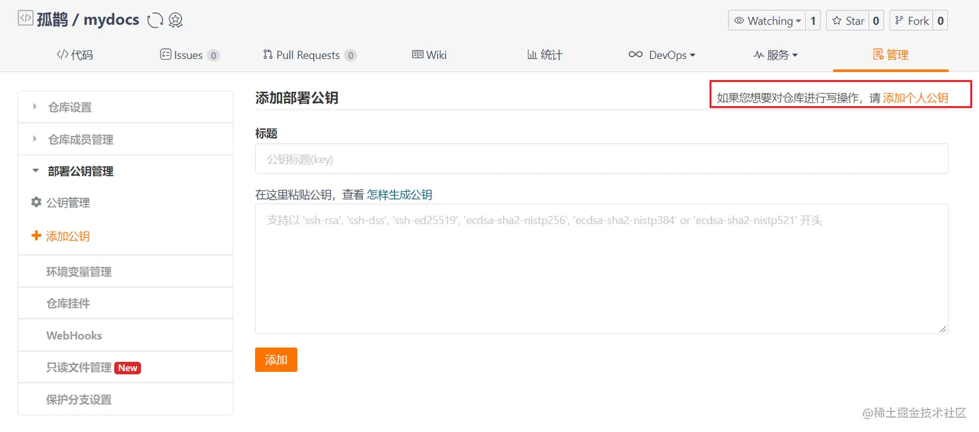Open the Watching dropdown
This screenshot has width=979, height=432.
pyautogui.click(x=767, y=21)
